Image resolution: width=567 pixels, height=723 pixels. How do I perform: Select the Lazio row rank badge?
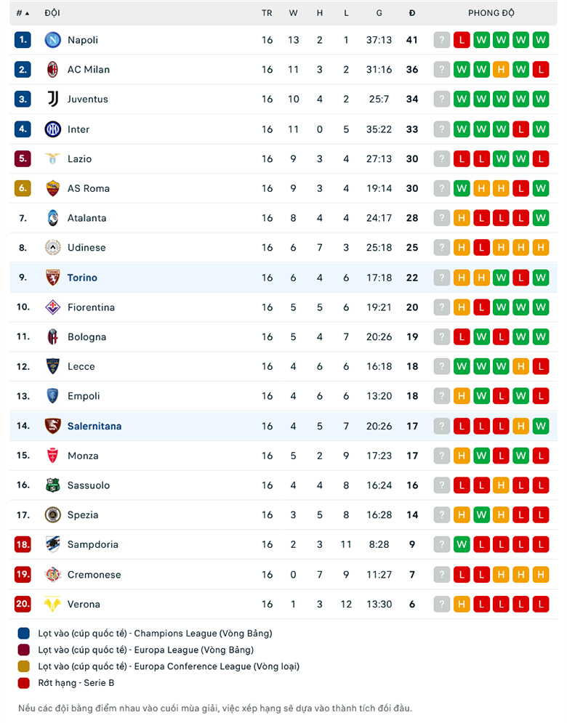coord(23,158)
